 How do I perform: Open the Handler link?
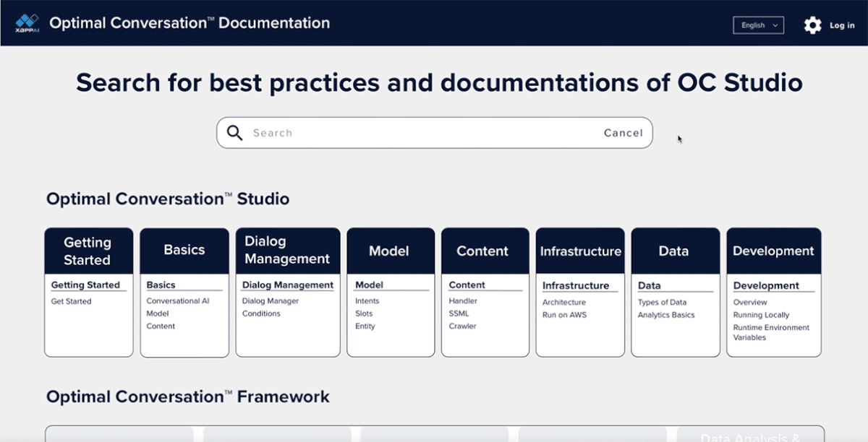click(463, 301)
